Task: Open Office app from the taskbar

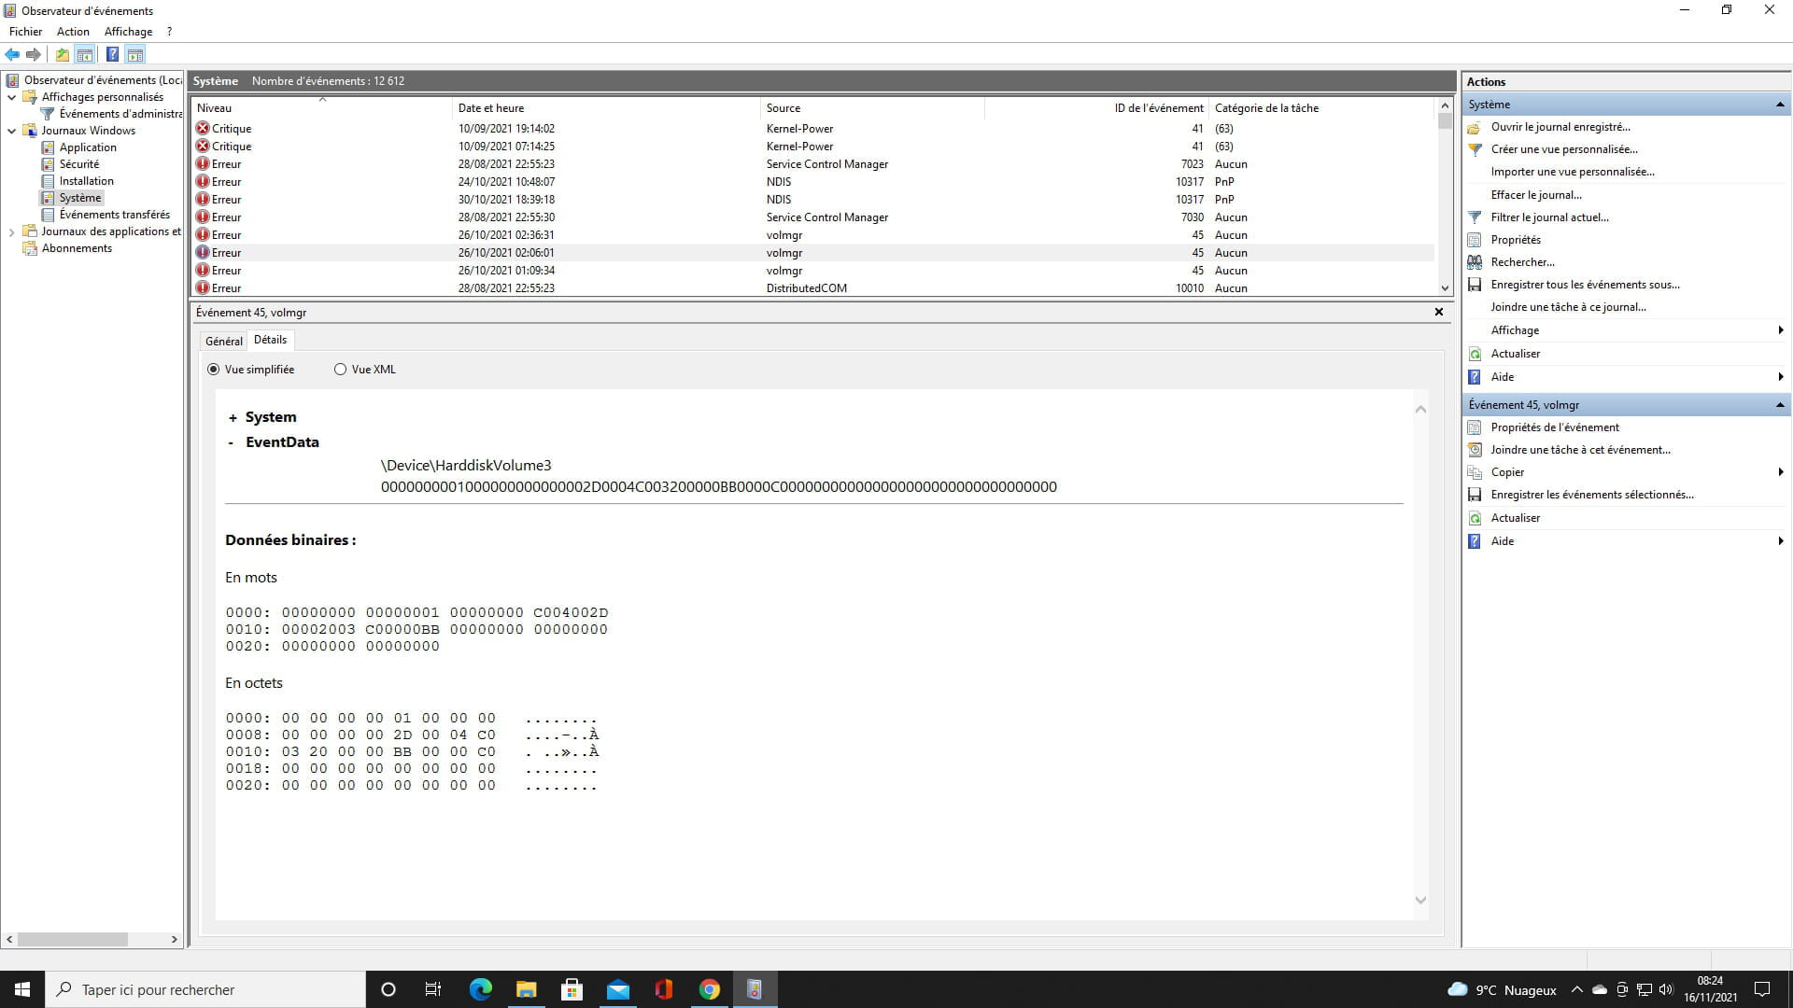Action: point(663,989)
